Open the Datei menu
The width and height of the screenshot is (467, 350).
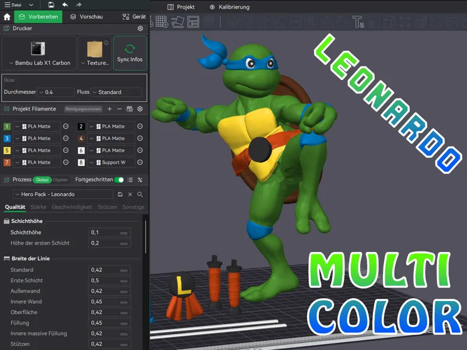(13, 5)
